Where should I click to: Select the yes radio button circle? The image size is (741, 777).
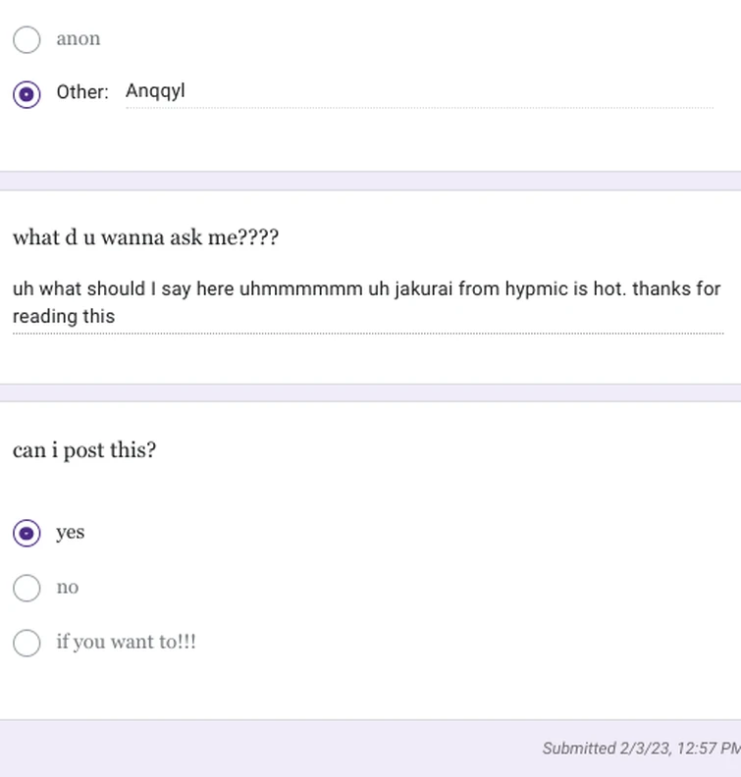pos(26,533)
